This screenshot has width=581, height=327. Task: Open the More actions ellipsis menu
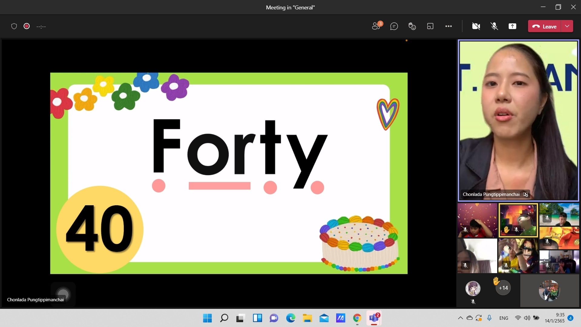click(x=448, y=26)
